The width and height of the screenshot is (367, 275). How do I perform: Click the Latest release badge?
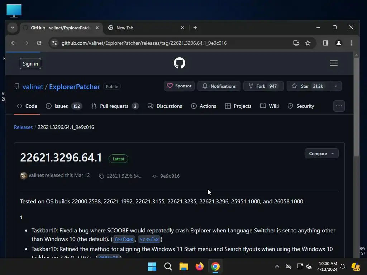[x=118, y=159]
